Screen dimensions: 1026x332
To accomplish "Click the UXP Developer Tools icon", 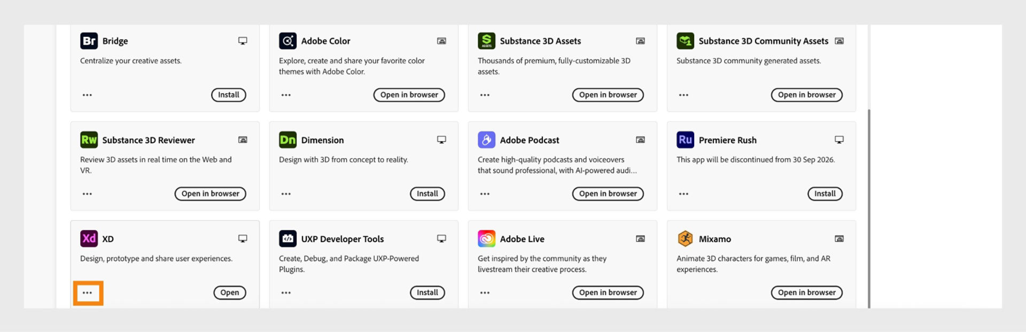I will tap(287, 238).
